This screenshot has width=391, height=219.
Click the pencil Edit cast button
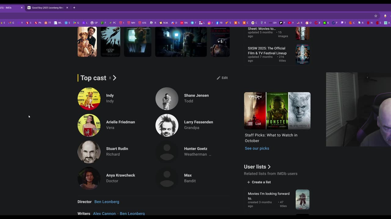pyautogui.click(x=222, y=78)
